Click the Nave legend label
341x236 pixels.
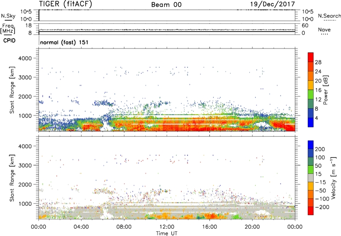click(324, 29)
